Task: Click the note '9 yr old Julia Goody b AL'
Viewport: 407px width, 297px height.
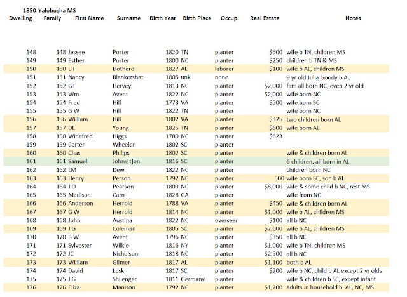Action: coord(318,77)
